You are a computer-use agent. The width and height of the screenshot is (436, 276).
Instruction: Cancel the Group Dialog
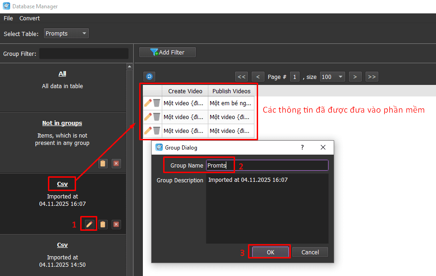[310, 252]
